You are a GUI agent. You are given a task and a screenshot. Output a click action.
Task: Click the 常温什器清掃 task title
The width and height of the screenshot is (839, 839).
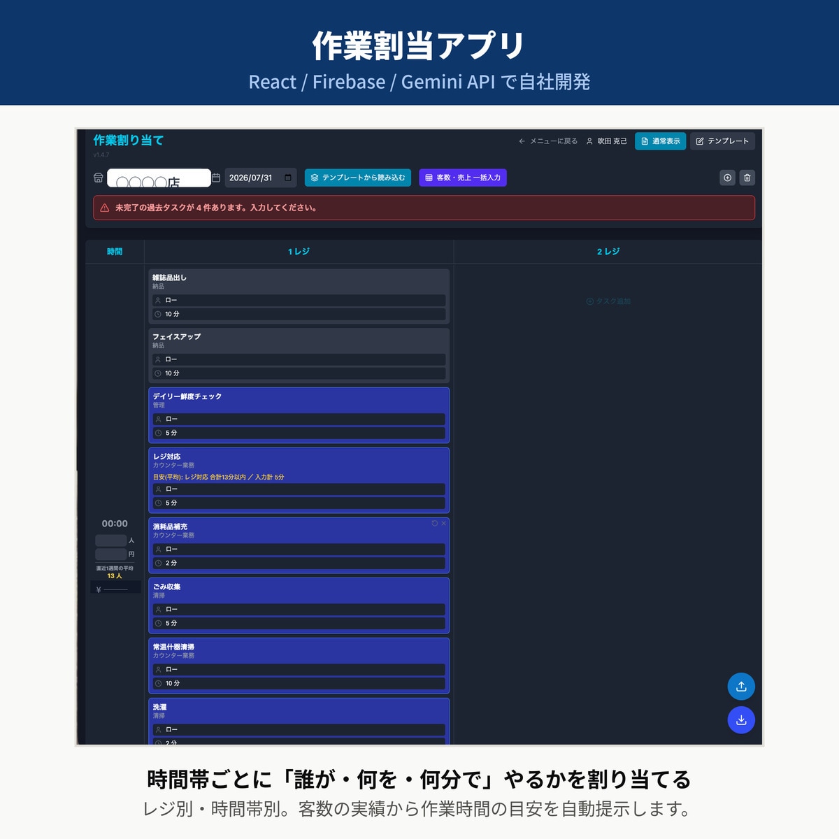point(174,647)
